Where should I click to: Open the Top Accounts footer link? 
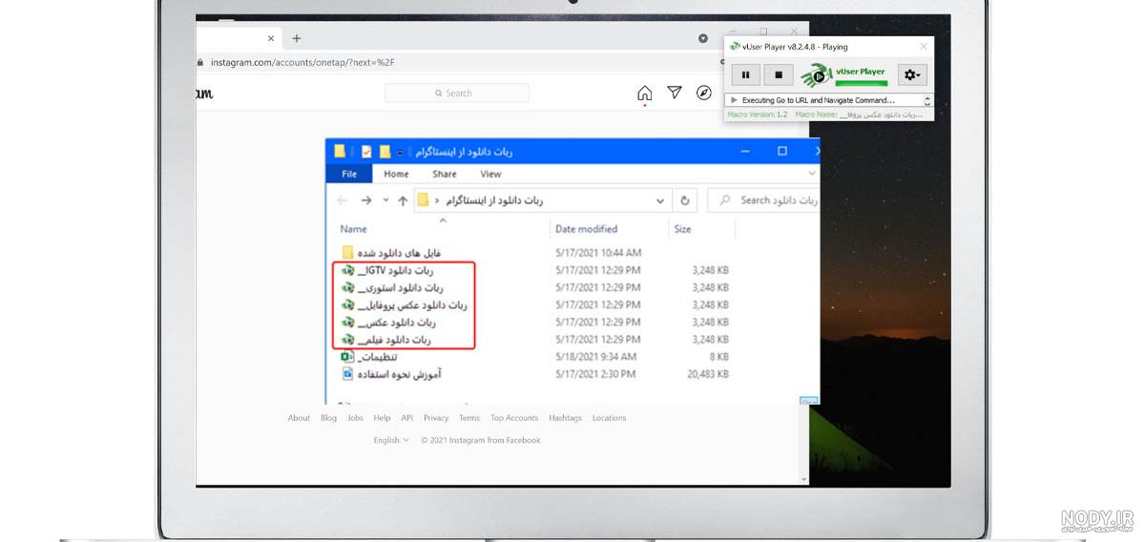coord(514,418)
